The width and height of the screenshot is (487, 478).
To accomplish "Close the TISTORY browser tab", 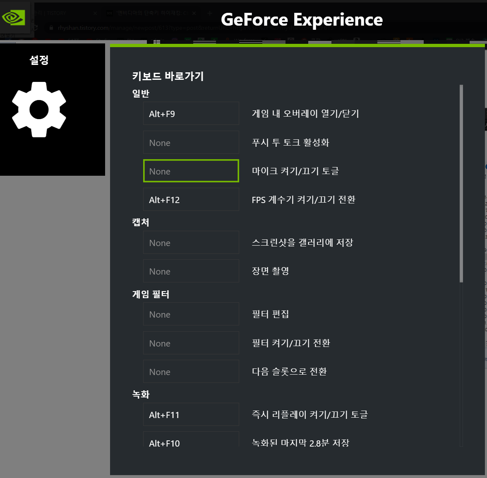I will pyautogui.click(x=95, y=13).
